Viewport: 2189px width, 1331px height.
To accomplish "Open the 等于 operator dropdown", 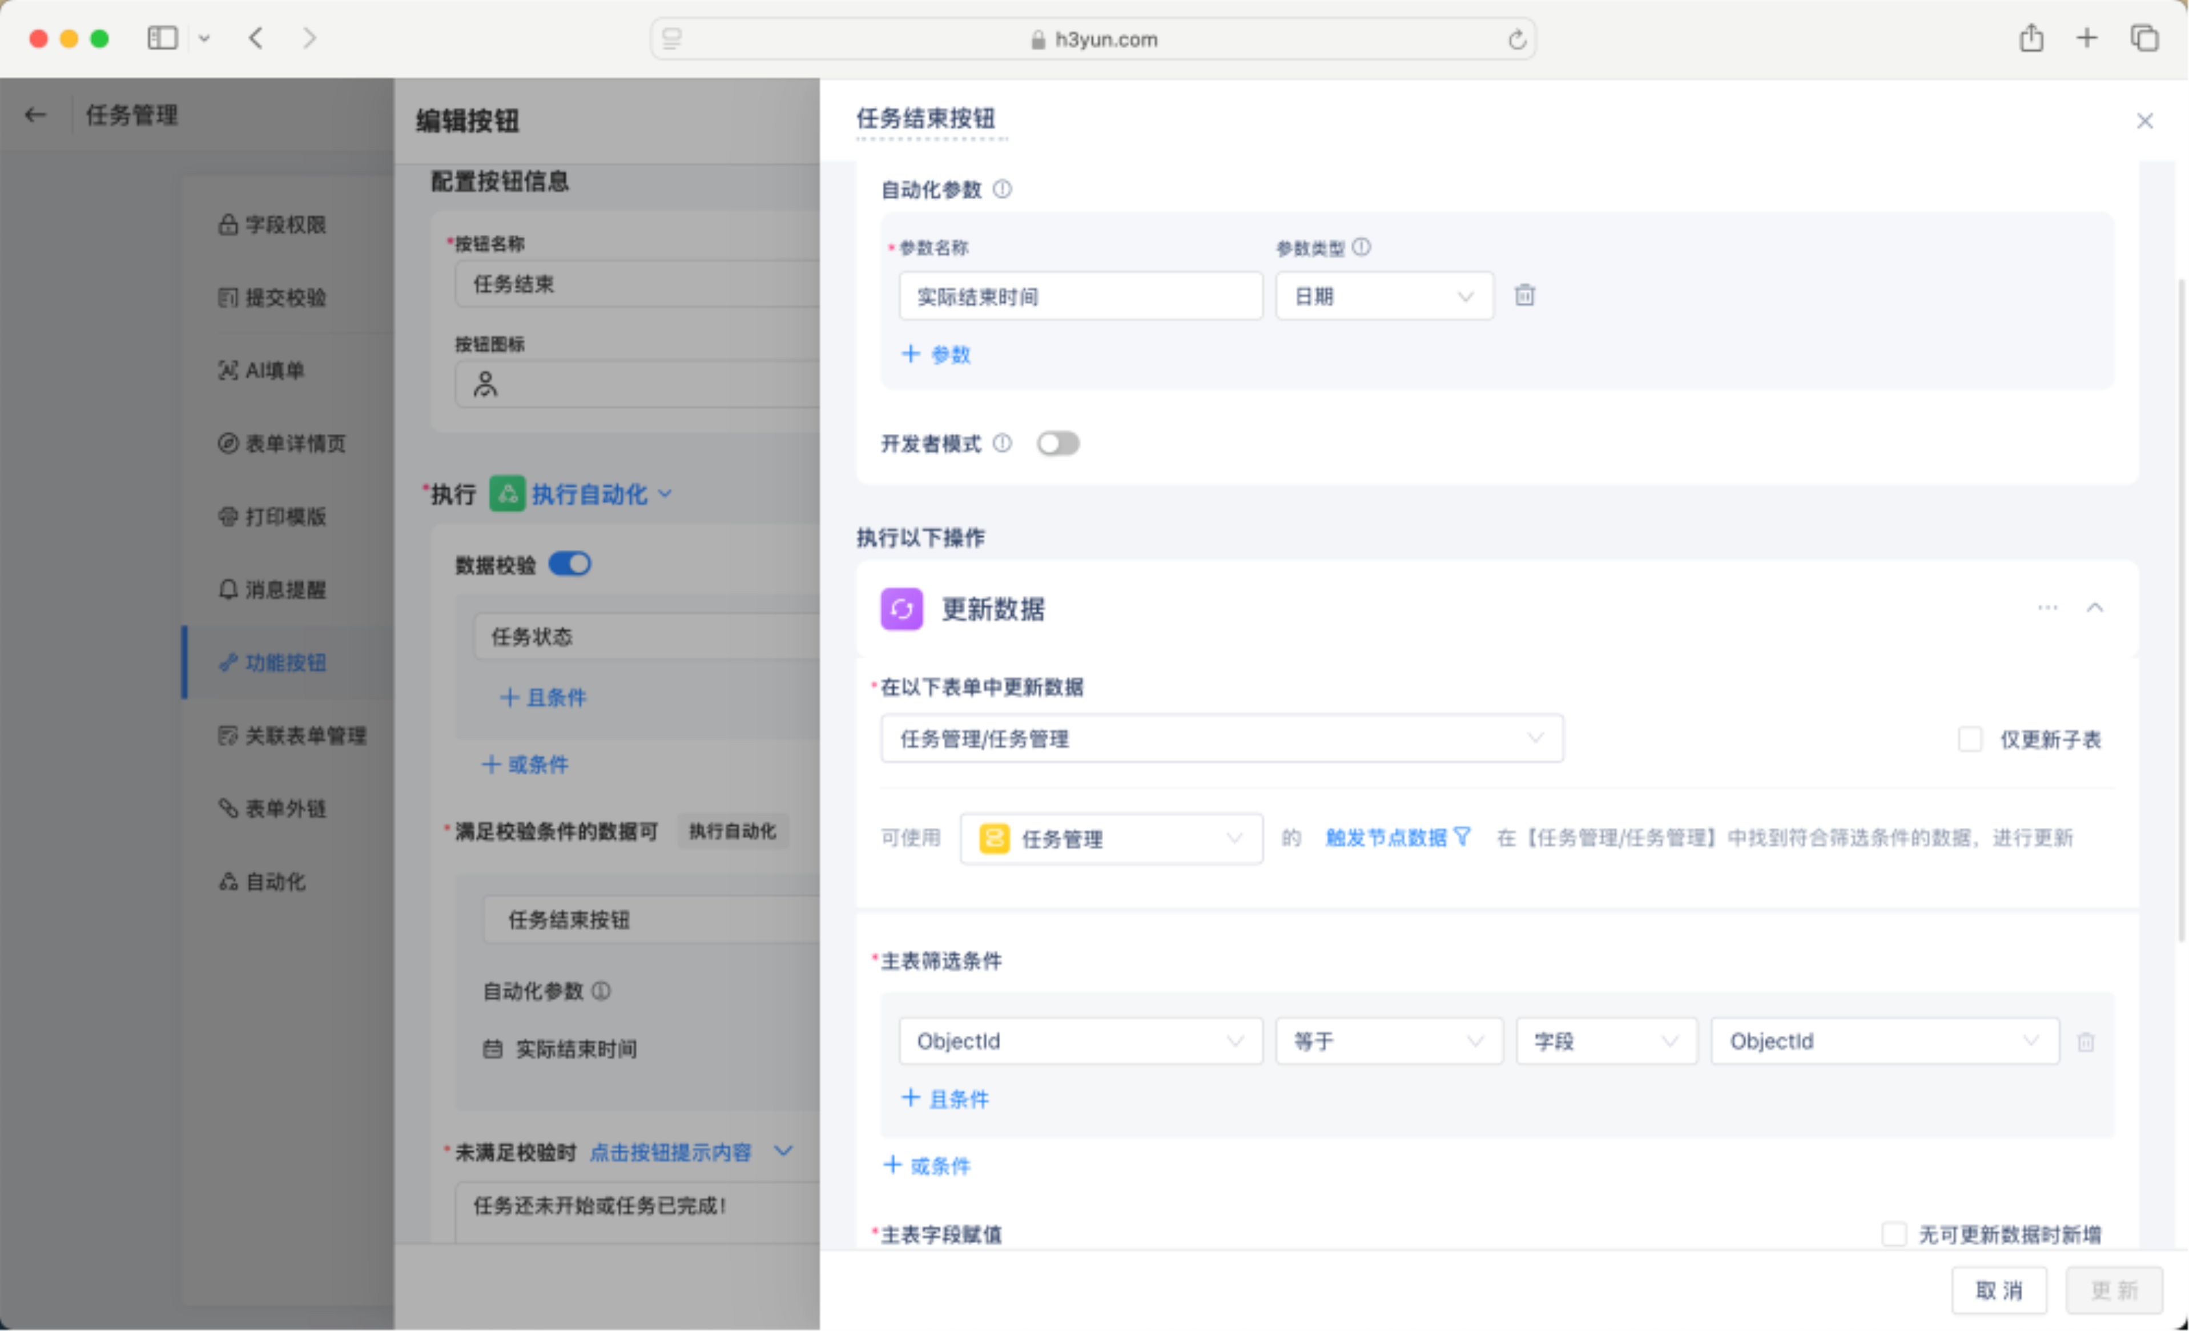I will coord(1387,1042).
